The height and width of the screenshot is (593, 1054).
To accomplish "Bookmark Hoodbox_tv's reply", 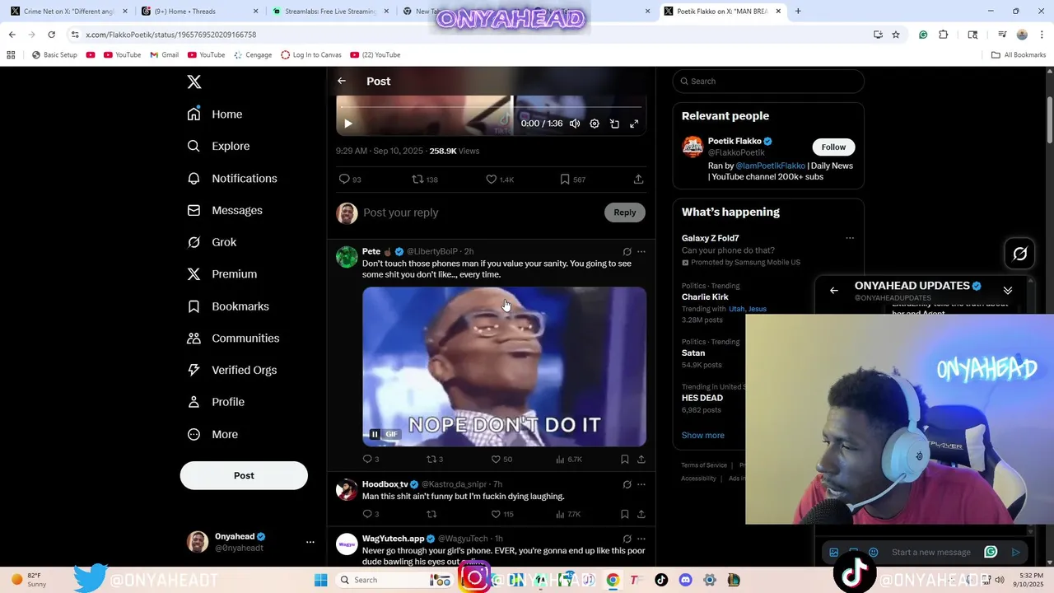I will pos(624,514).
